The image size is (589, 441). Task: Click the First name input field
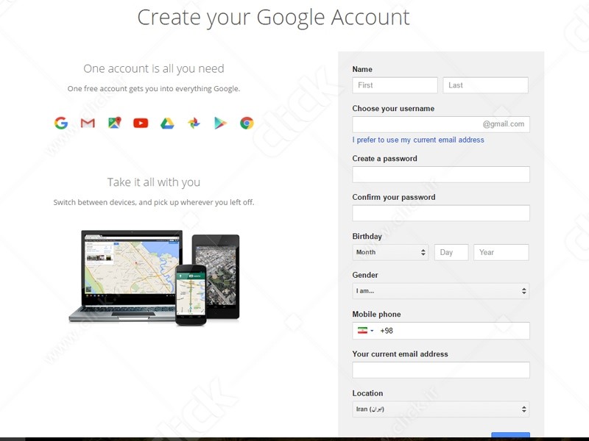point(395,85)
